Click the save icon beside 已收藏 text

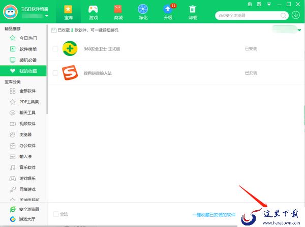click(x=54, y=30)
